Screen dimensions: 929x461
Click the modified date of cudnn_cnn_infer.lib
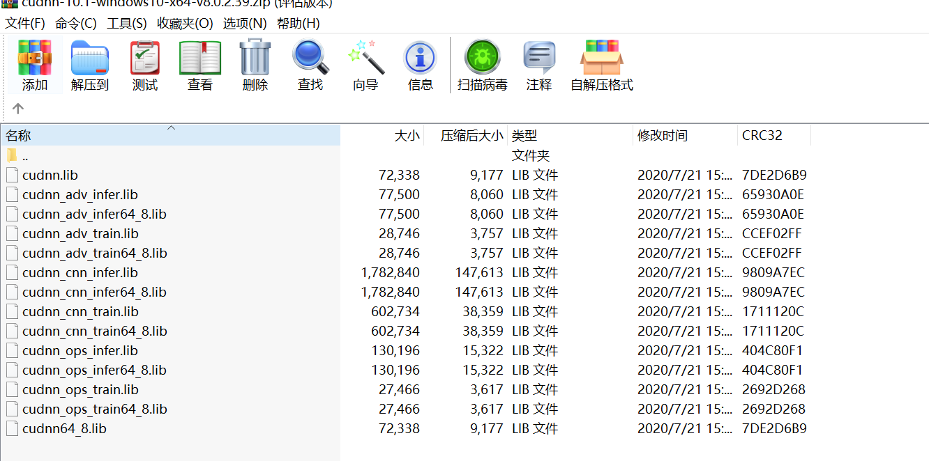pyautogui.click(x=685, y=272)
